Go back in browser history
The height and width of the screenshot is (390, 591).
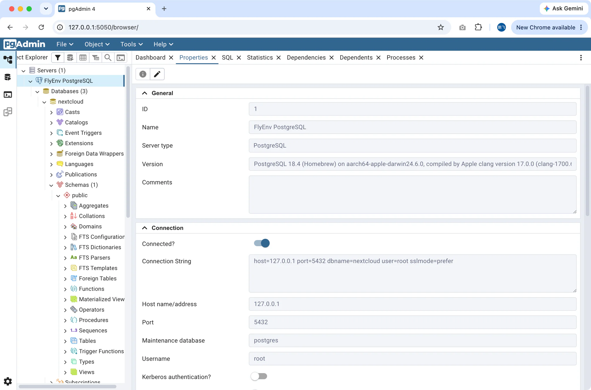10,27
